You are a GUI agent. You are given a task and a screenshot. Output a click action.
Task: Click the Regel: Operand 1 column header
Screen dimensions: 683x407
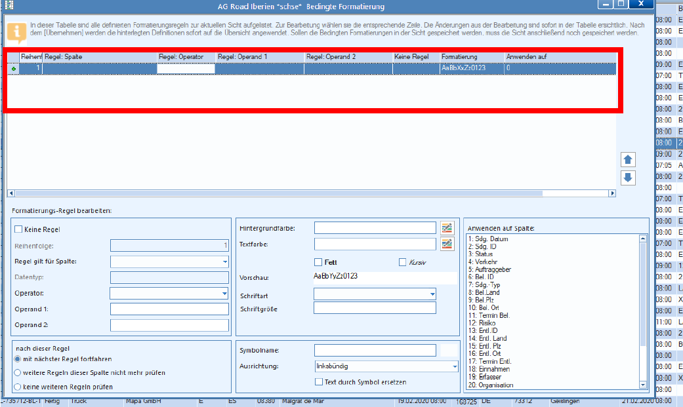(260, 57)
